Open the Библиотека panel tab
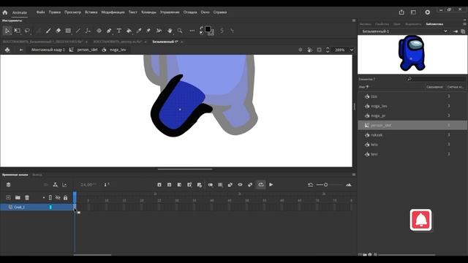468x263 pixels. 434,24
